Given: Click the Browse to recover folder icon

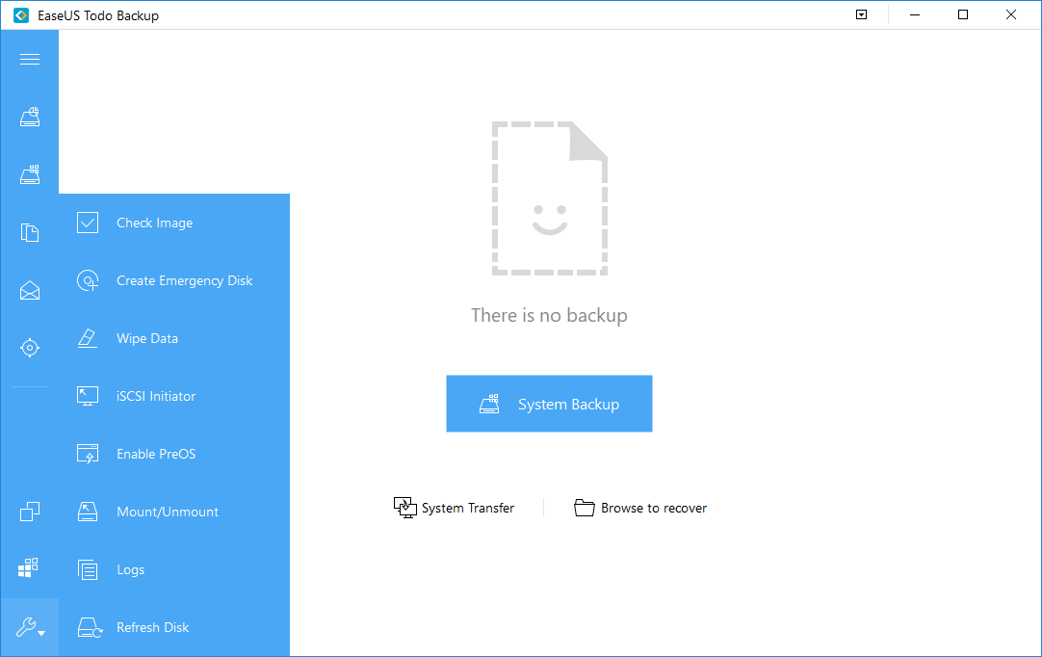Looking at the screenshot, I should (x=585, y=508).
